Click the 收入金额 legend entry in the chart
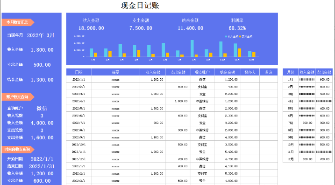Screen dimensions: 335x185 [x=232, y=37]
